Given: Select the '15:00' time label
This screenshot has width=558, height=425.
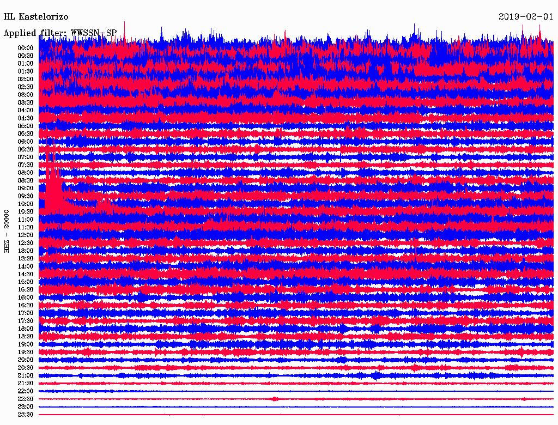Looking at the screenshot, I should click(26, 282).
